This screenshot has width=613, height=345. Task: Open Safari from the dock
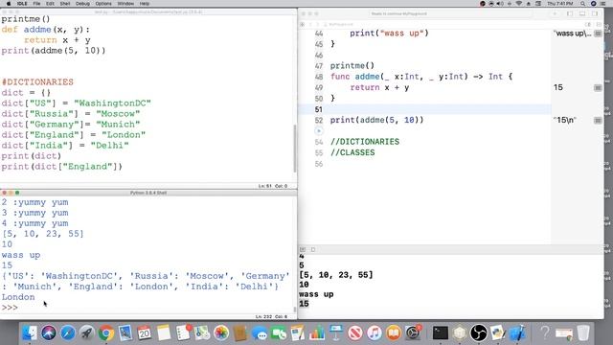point(68,333)
